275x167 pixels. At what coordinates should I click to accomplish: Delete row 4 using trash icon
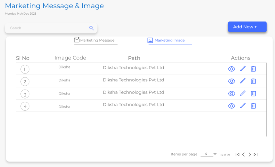point(253,106)
